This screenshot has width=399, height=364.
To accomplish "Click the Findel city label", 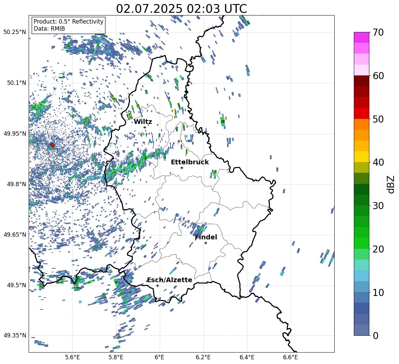I will click(206, 237).
